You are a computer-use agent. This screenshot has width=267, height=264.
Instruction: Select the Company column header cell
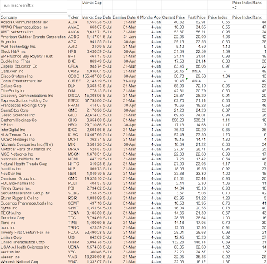coord(34,17)
